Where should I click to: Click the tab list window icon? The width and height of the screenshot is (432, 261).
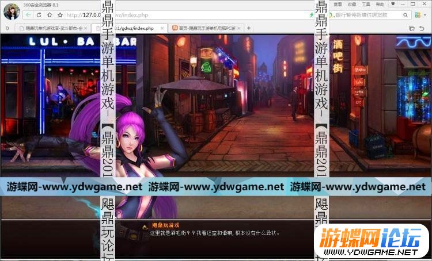point(412,28)
